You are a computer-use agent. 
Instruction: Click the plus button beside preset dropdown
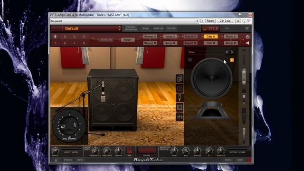pyautogui.click(x=202, y=21)
